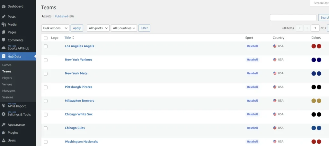Check the Washington Nationals row checkbox

tap(46, 142)
